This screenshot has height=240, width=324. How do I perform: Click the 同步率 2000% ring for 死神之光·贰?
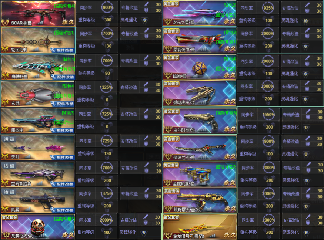[106, 220]
